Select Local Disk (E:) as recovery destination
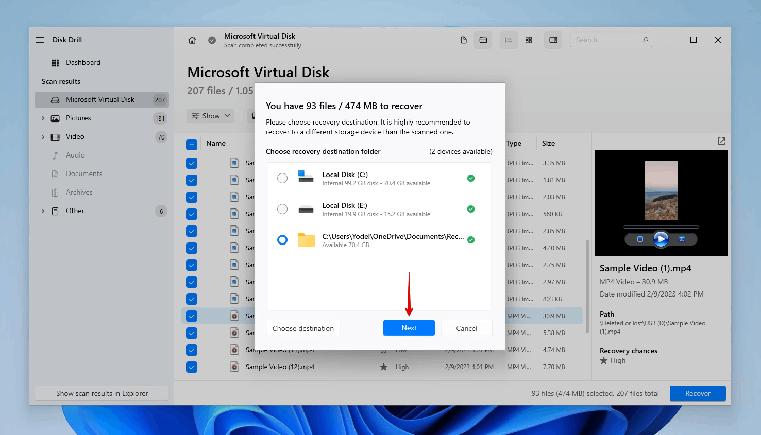The width and height of the screenshot is (761, 435). point(282,209)
